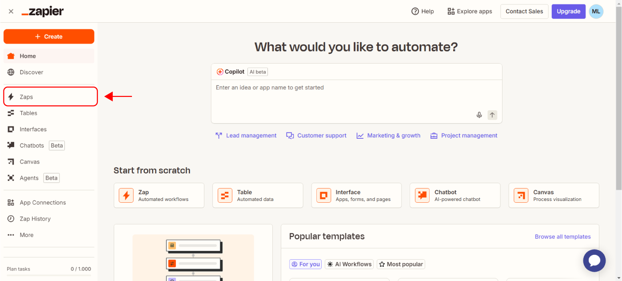The height and width of the screenshot is (281, 622).
Task: Switch to AI Workflows template filter
Action: click(349, 264)
